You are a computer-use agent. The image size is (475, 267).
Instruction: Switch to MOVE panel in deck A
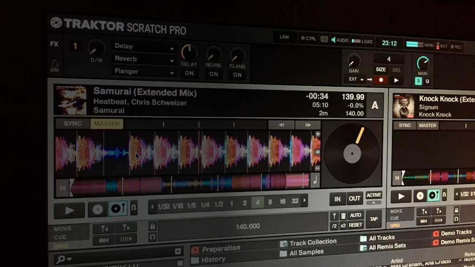63,229
